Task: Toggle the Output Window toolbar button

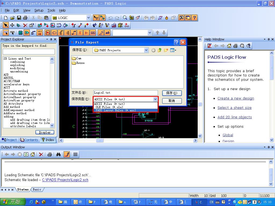Action: (x=181, y=18)
